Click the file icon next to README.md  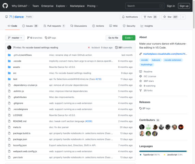click(x=9, y=121)
